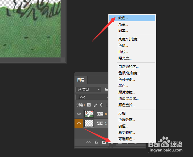Click the 图层 0 thumbnail

89,114
